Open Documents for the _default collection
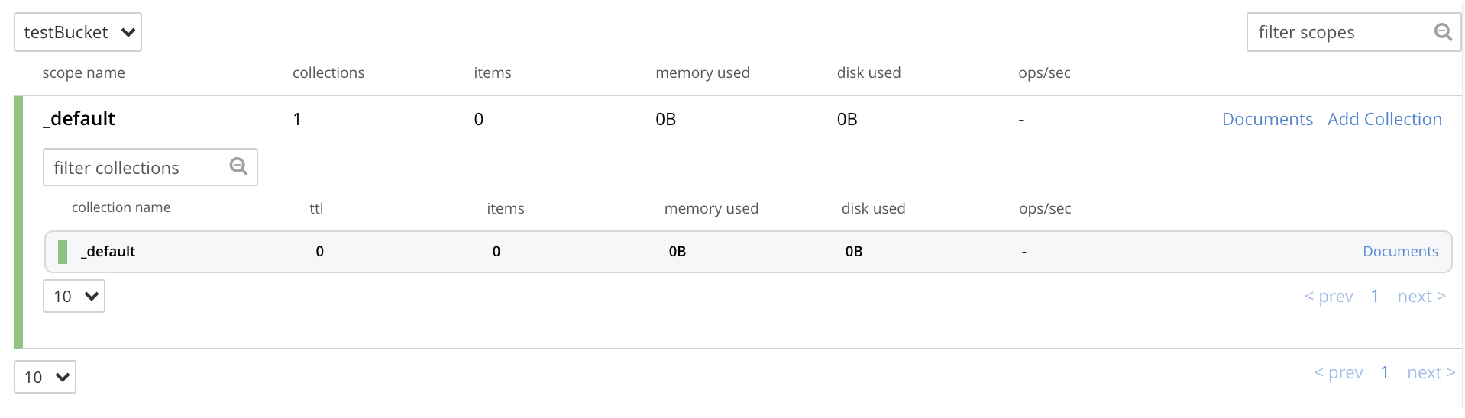1465x418 pixels. pyautogui.click(x=1400, y=251)
